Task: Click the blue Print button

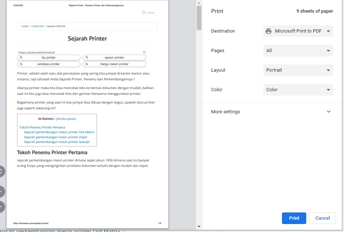Action: coord(294,218)
